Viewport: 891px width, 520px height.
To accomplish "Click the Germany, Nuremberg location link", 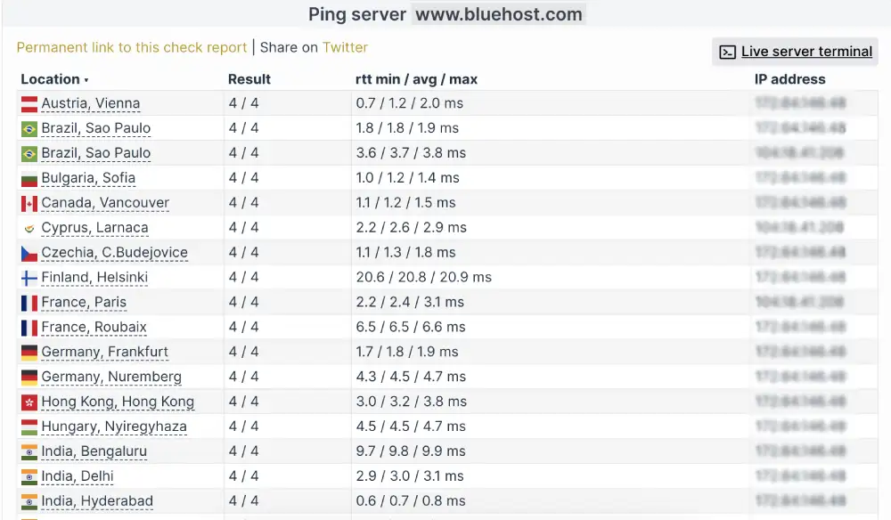I will point(110,378).
